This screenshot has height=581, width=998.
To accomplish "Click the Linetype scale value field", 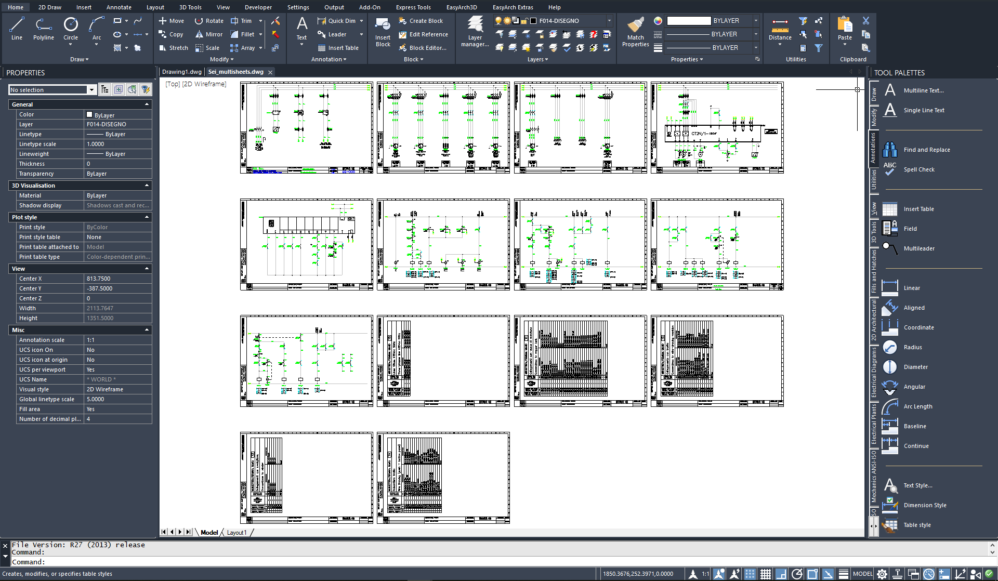I will [118, 144].
